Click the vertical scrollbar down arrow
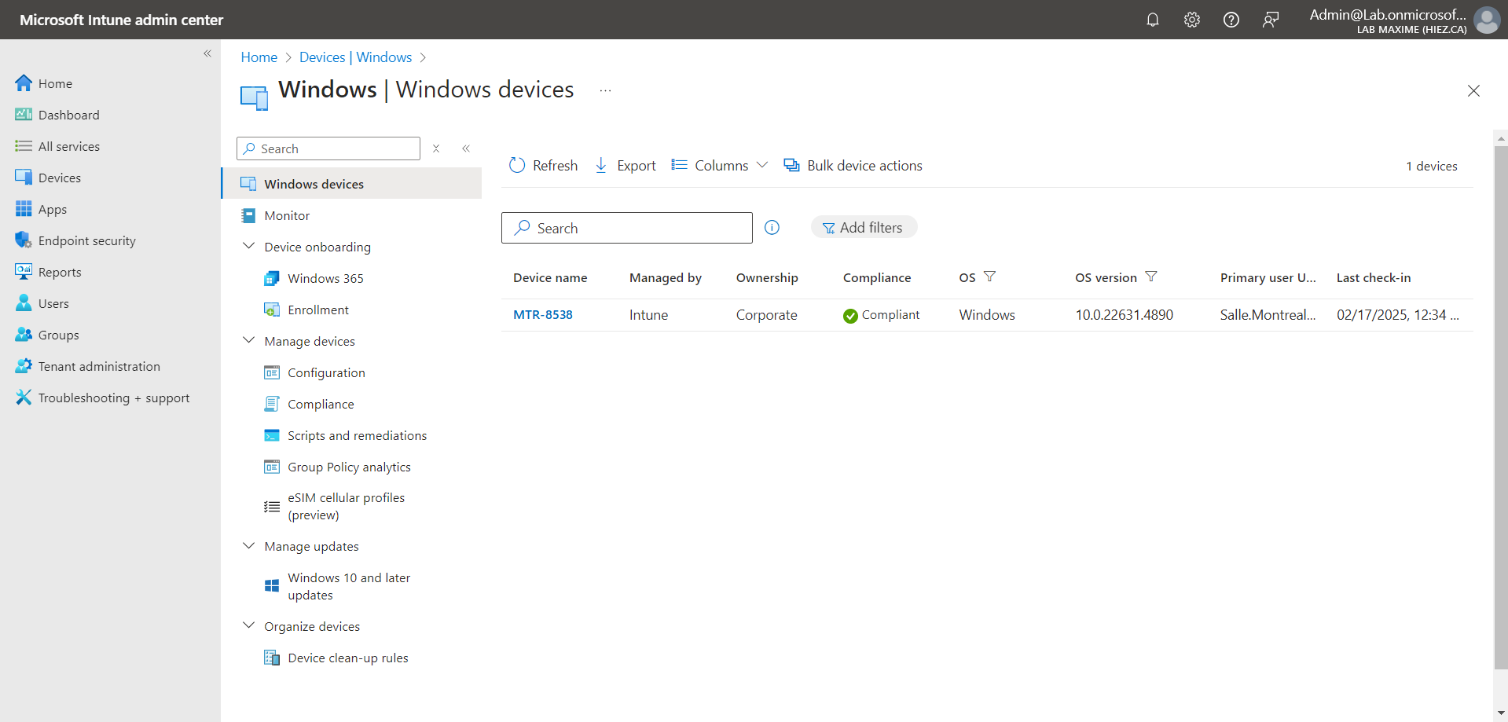This screenshot has height=722, width=1508. point(1500,713)
